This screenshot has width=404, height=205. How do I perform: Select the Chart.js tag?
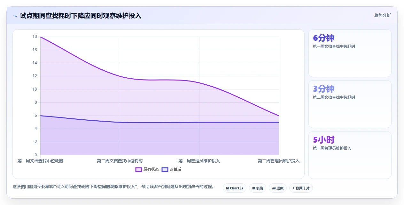coord(234,188)
